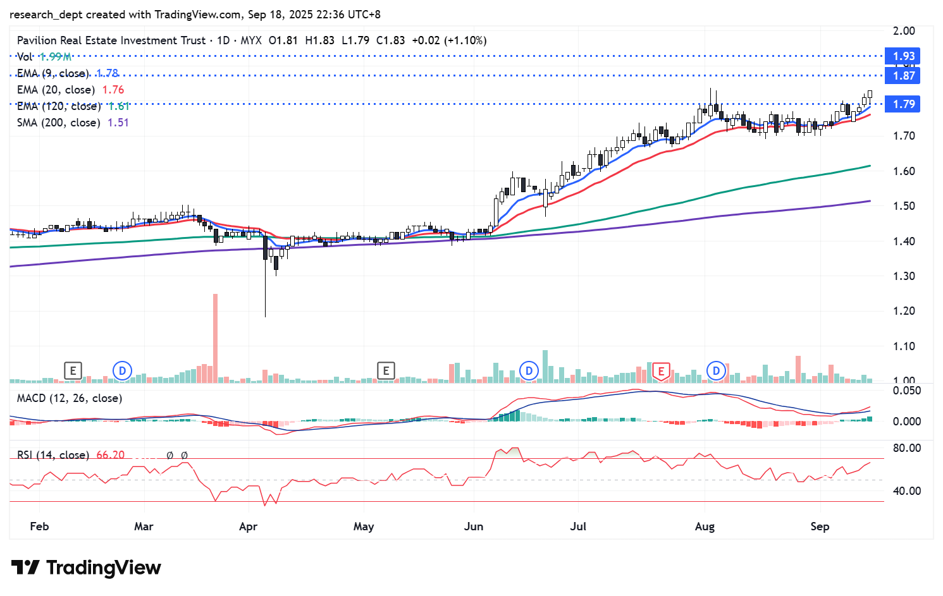Open the dividend D marker in mid-June

coord(529,370)
